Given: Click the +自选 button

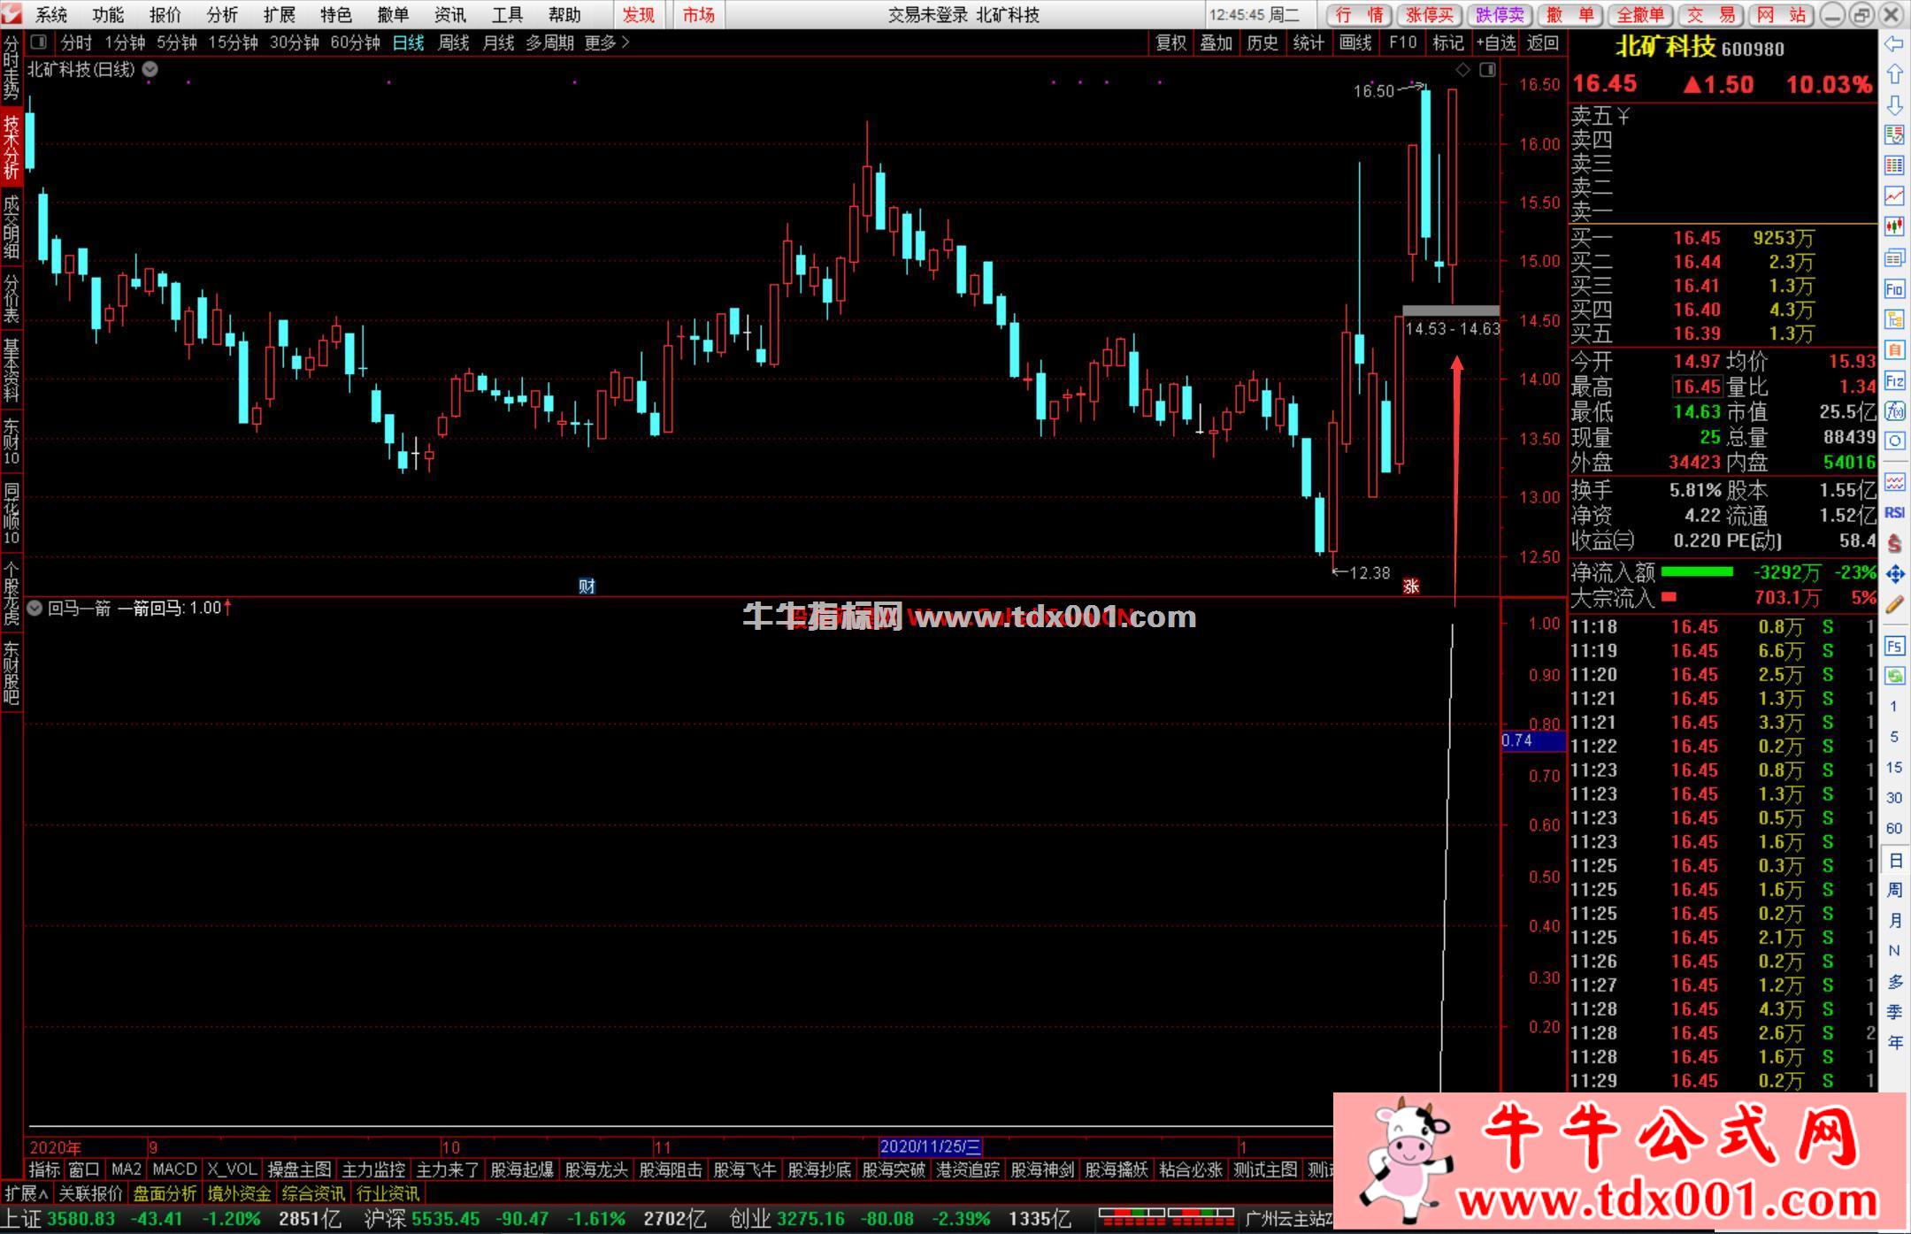Looking at the screenshot, I should 1495,42.
